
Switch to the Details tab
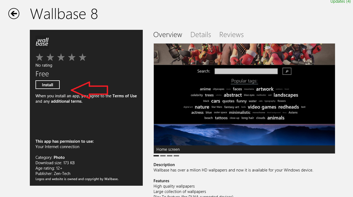pyautogui.click(x=201, y=35)
